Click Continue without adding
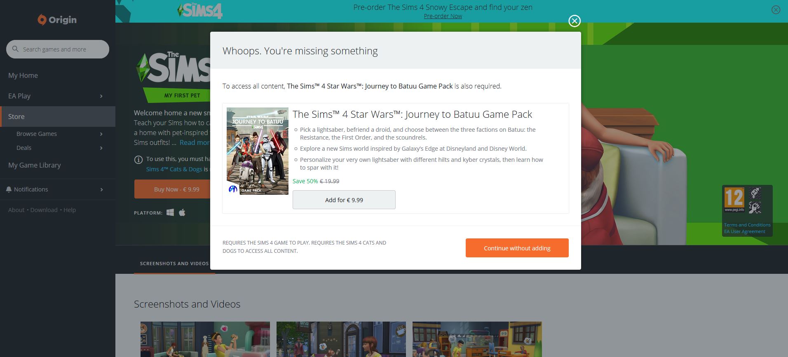This screenshot has width=788, height=357. click(517, 248)
